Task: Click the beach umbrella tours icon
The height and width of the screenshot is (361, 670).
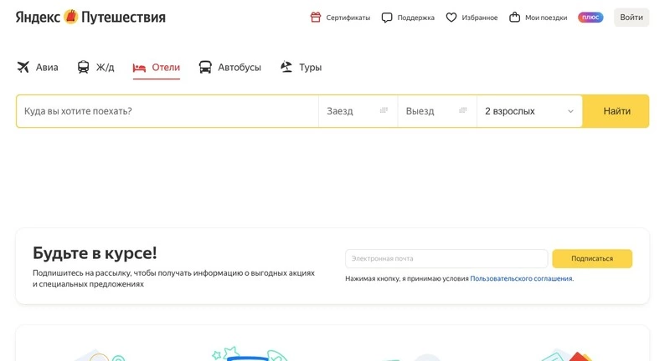Action: pyautogui.click(x=286, y=68)
